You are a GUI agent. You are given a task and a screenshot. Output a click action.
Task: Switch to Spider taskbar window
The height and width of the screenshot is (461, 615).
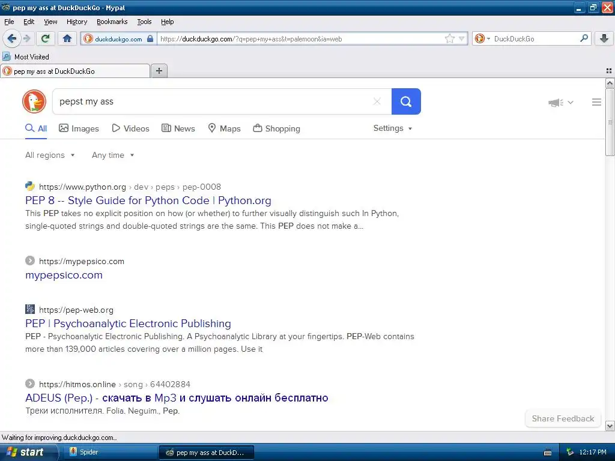(x=111, y=452)
